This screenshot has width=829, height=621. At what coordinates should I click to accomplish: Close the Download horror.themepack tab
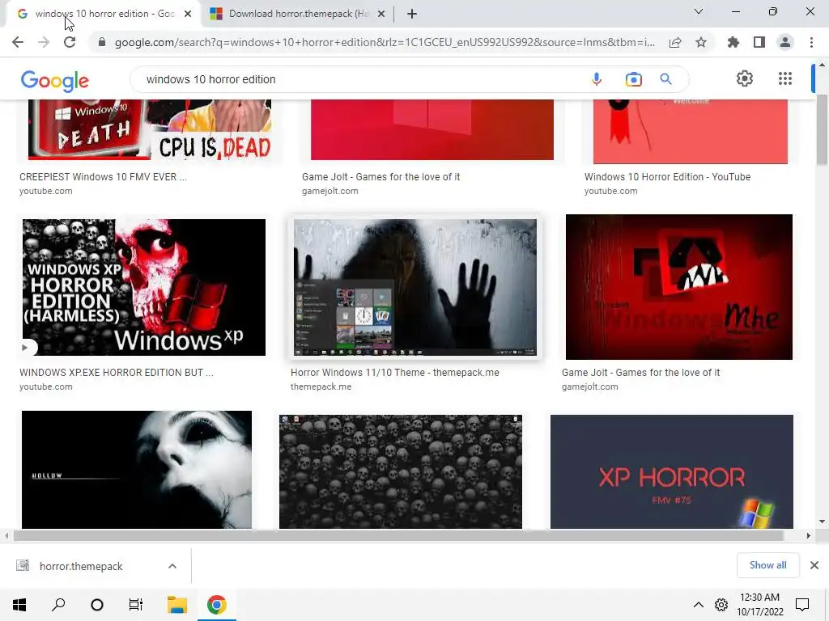tap(381, 14)
